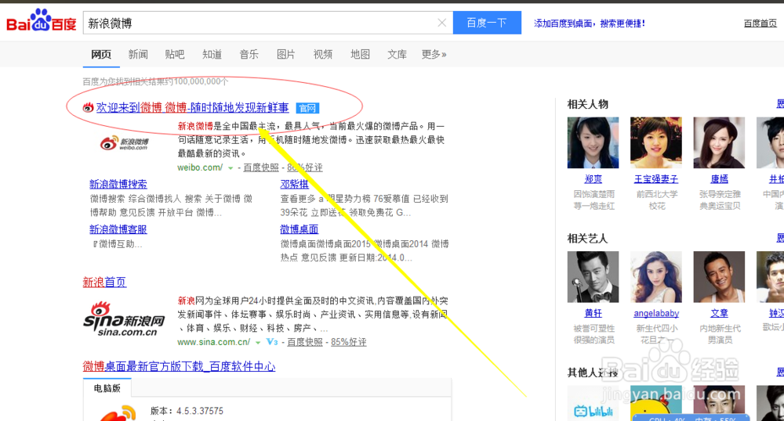Open the weibo.com/ URL link

[x=200, y=167]
